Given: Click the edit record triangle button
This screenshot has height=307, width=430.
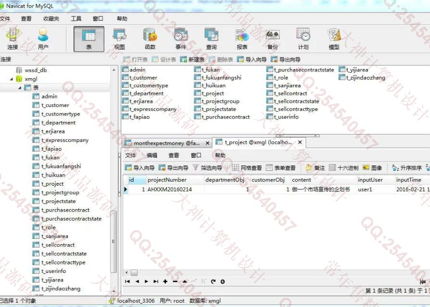Looking at the screenshot, I should coord(185,281).
